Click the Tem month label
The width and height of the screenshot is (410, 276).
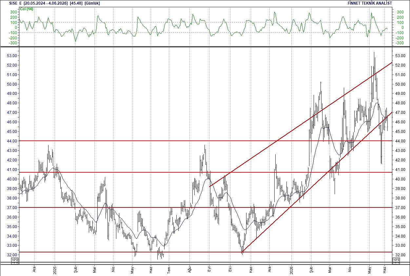[169, 270]
